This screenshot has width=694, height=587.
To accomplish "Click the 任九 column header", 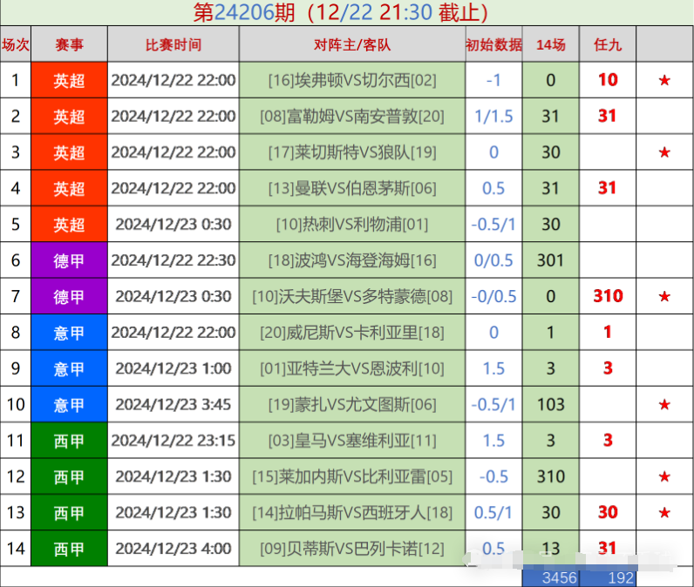I will point(607,44).
